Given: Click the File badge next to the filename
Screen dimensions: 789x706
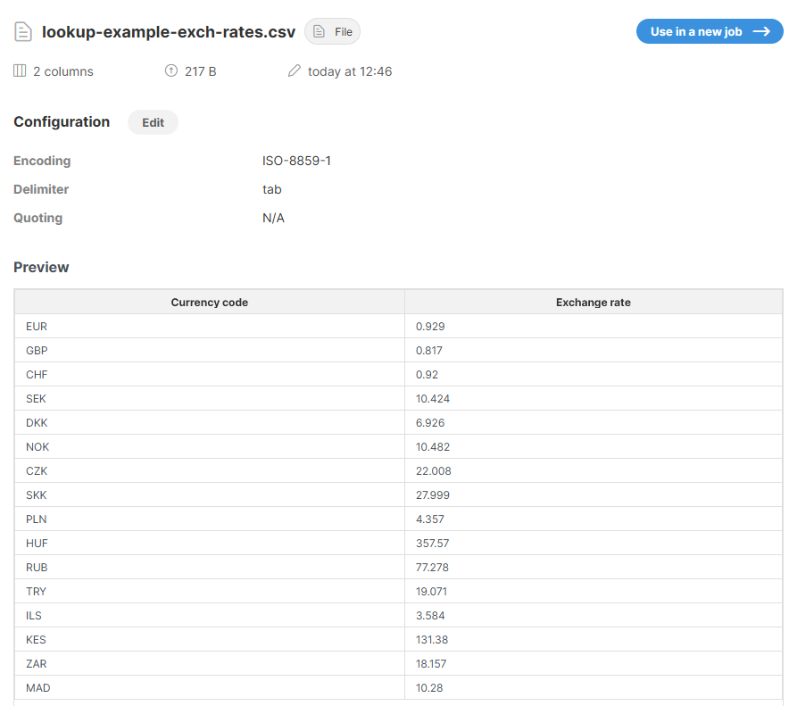Looking at the screenshot, I should pyautogui.click(x=332, y=31).
